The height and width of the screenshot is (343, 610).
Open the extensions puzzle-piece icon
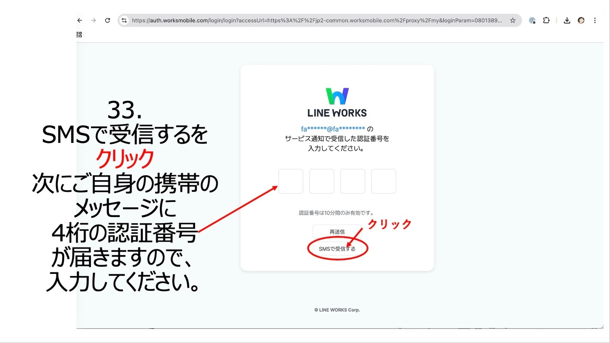tap(546, 20)
